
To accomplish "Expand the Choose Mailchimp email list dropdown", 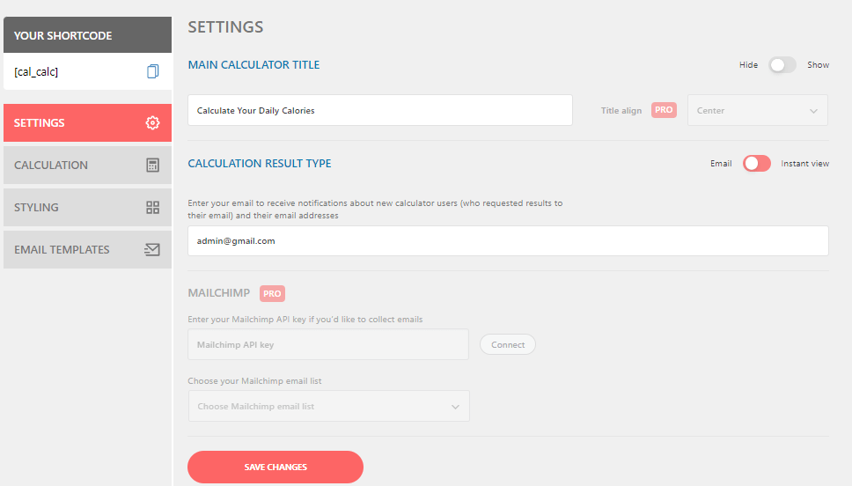I will tap(328, 406).
